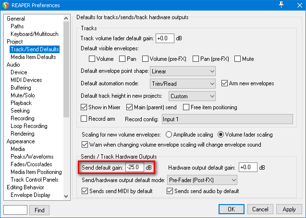This screenshot has height=218, width=306.
Task: Open Track Control Panels page
Action: coord(35,180)
